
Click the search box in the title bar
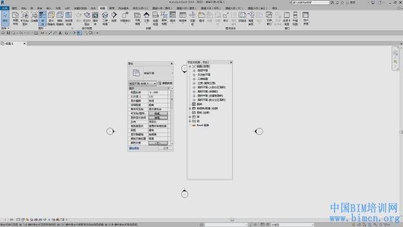pyautogui.click(x=310, y=3)
